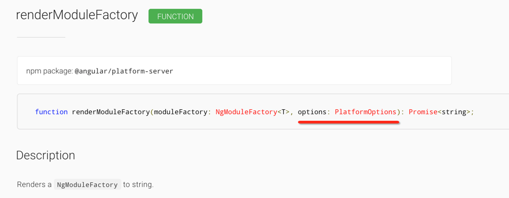Viewport: 509px width, 198px height.
Task: Click the inline NgModuleFactory code in description
Action: [x=88, y=185]
